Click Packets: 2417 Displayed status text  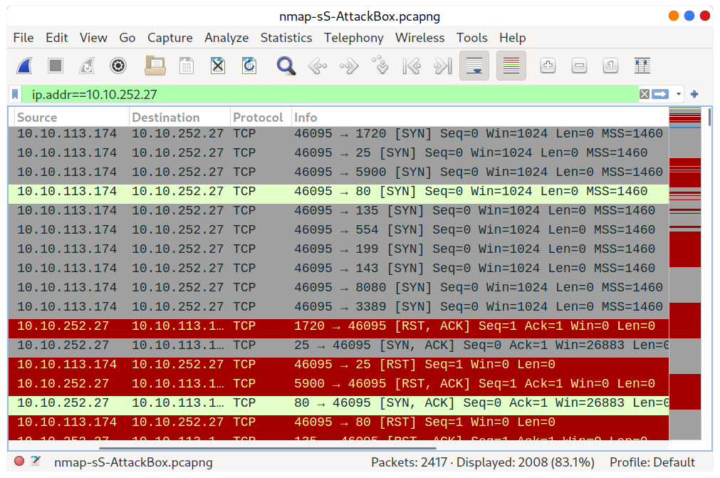tap(483, 462)
